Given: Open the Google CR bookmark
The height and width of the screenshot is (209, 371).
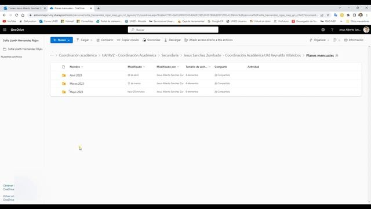Looking at the screenshot, I should point(216,21).
